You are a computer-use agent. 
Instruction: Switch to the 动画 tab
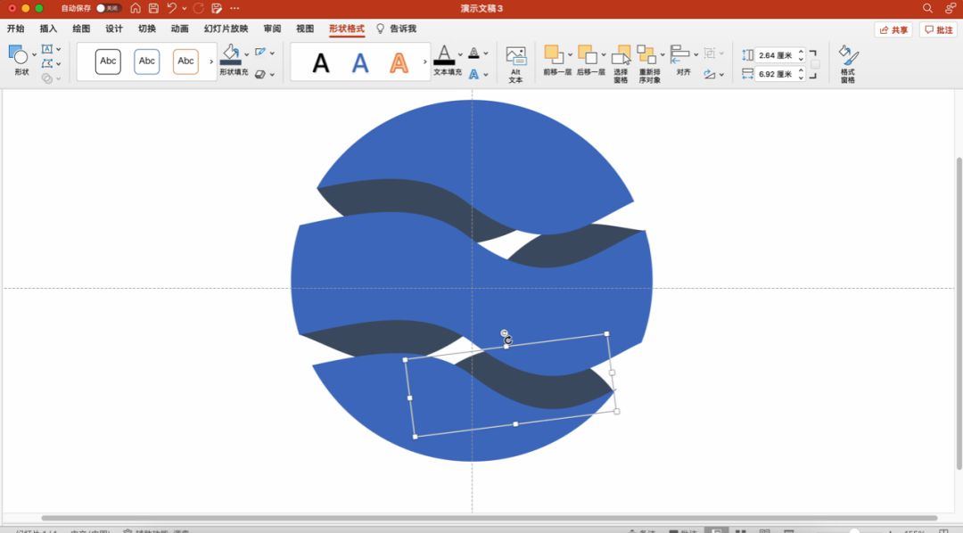[x=179, y=29]
